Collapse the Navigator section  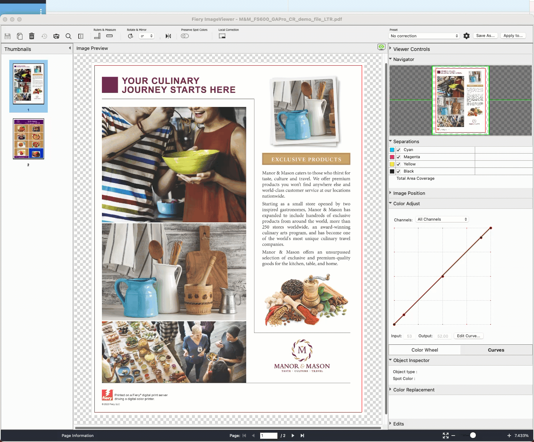(390, 59)
